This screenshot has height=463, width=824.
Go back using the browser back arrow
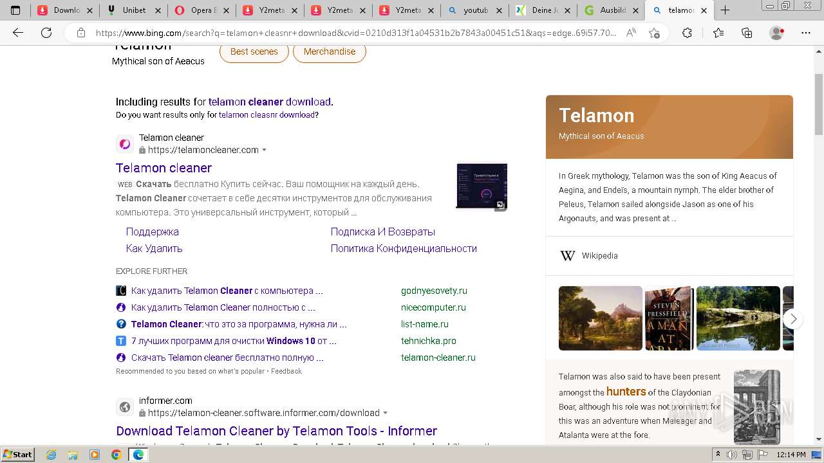[x=18, y=33]
